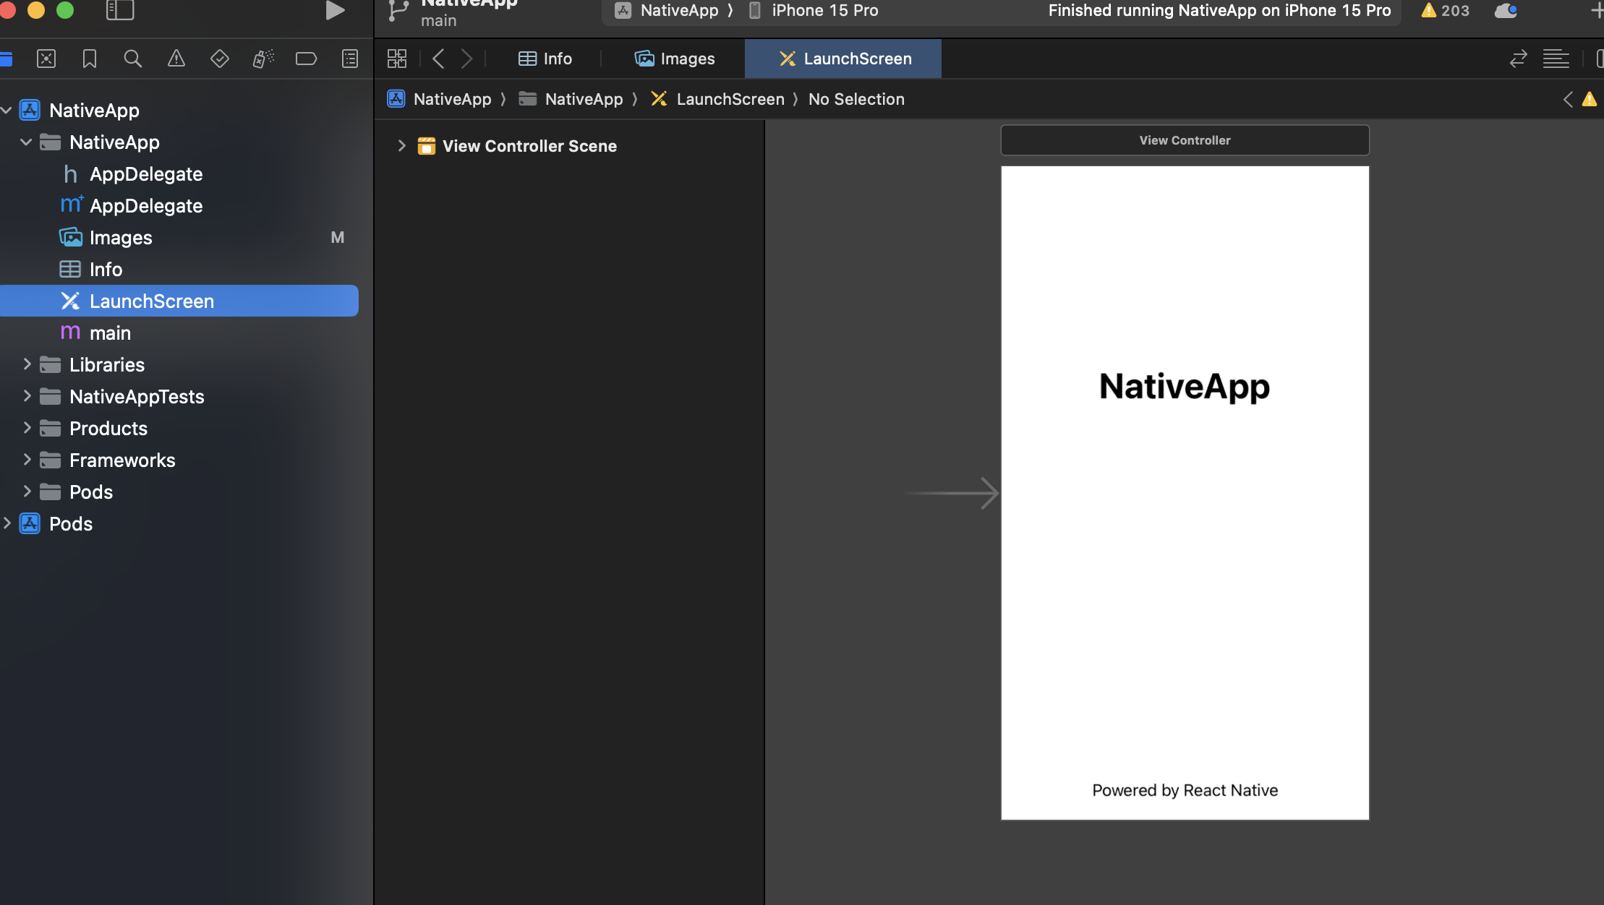Open the related items grid menu

pos(397,59)
